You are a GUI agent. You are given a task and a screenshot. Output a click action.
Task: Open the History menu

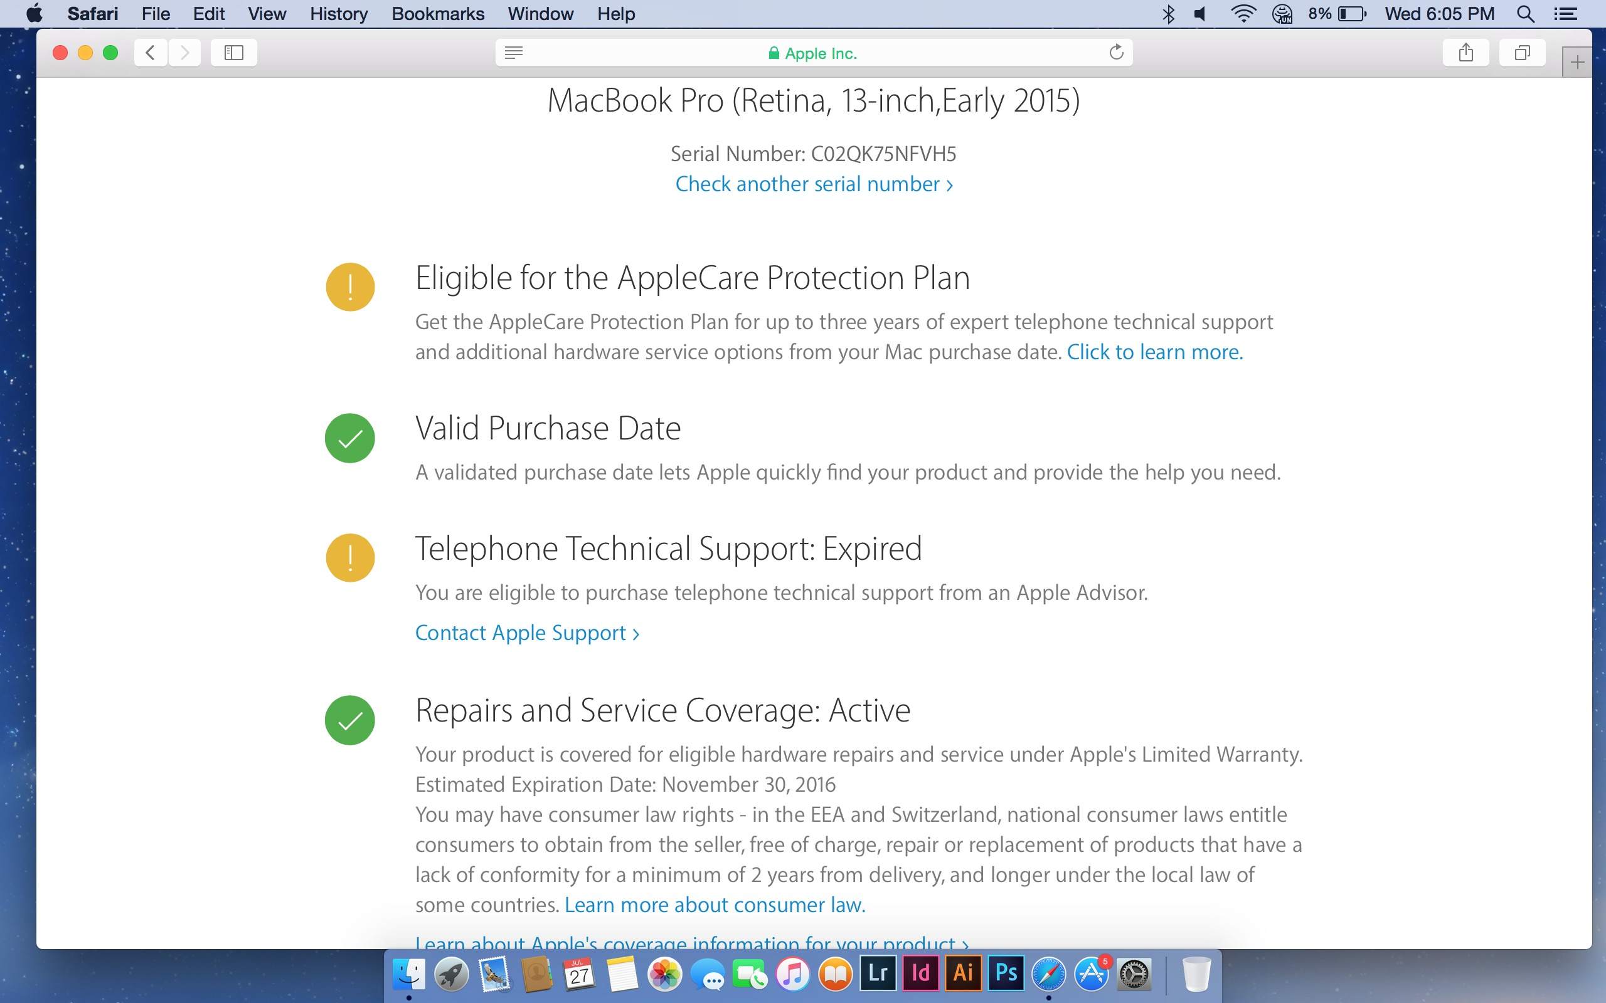coord(339,13)
